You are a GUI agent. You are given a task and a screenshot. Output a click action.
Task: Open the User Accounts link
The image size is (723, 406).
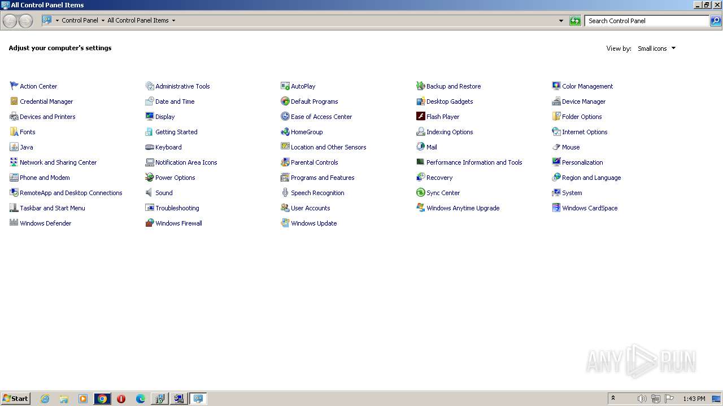(310, 208)
